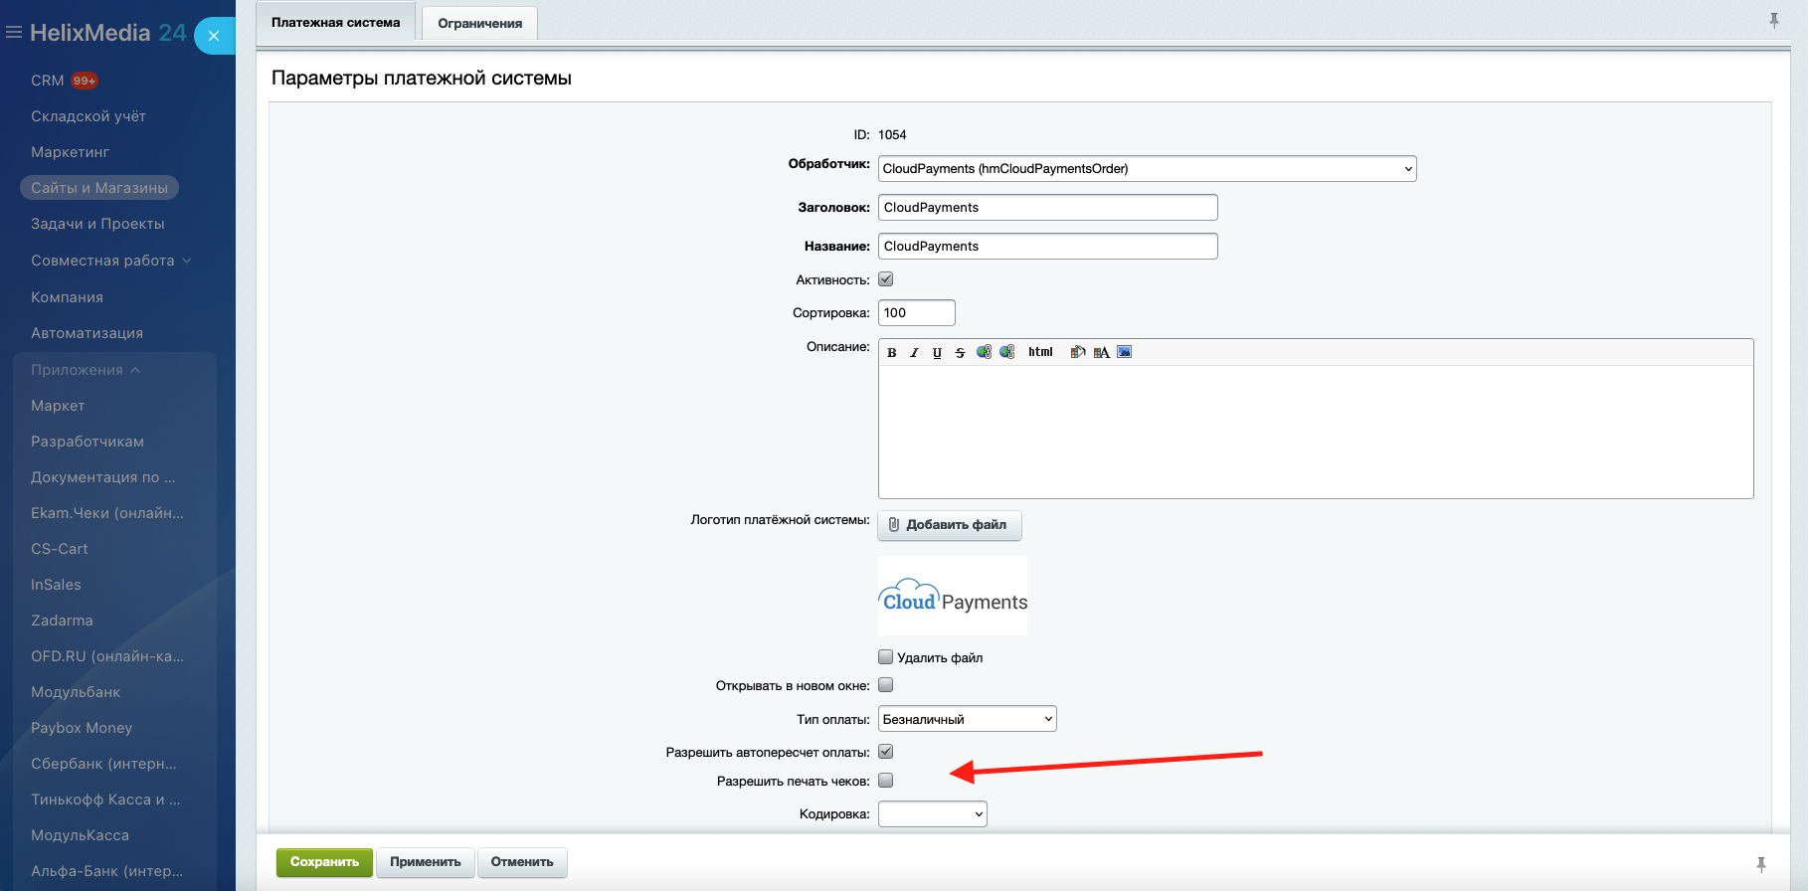Screen dimensions: 1808x891
Task: Click the hamburger menu icon
Action: point(14,33)
